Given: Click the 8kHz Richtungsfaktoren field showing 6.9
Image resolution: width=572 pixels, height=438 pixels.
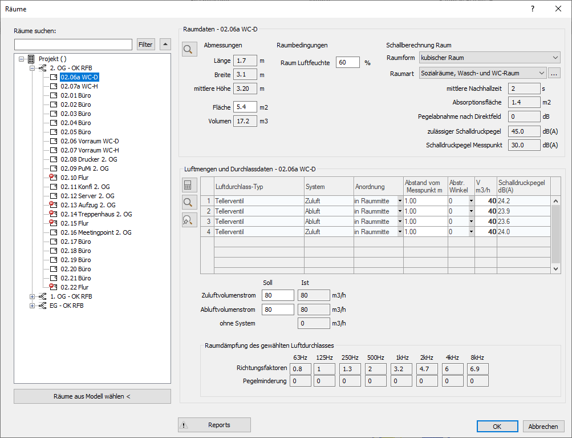Looking at the screenshot, I should coord(477,369).
